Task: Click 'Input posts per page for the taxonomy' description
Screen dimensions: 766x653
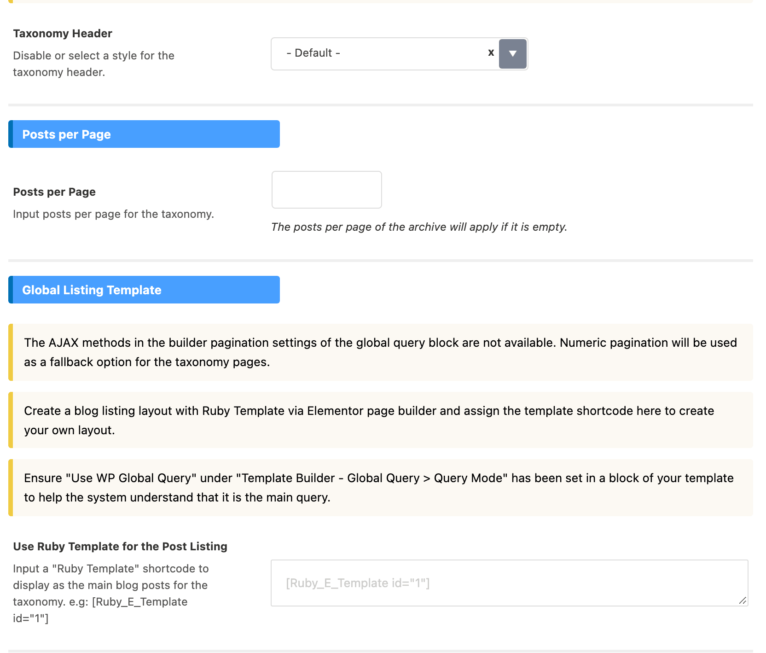Action: pyautogui.click(x=114, y=214)
